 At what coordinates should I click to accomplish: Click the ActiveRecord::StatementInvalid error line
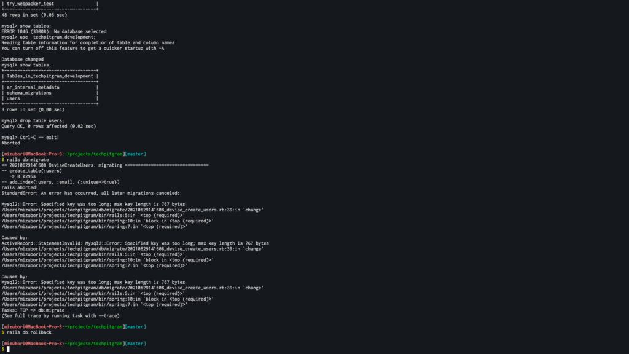point(135,243)
